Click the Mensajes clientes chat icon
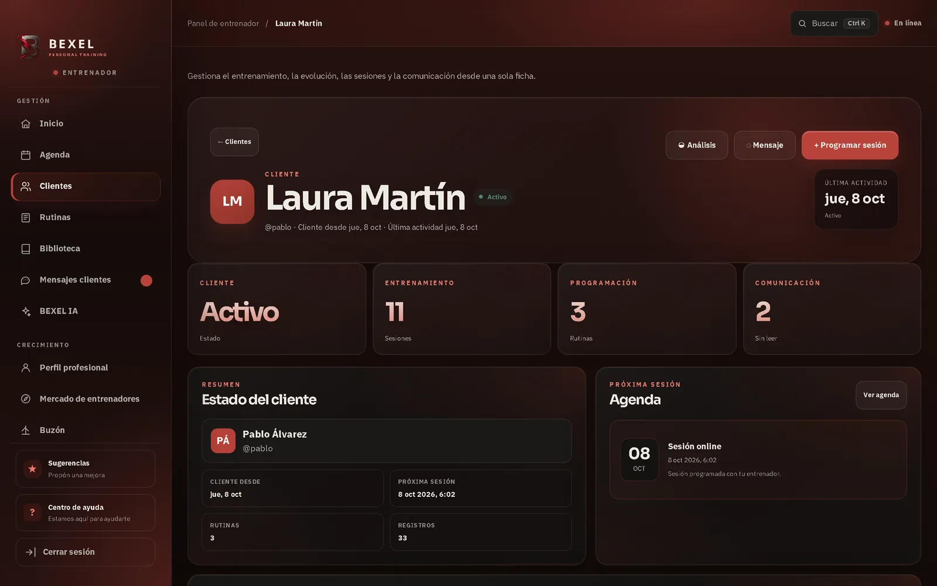937x586 pixels. [x=26, y=280]
